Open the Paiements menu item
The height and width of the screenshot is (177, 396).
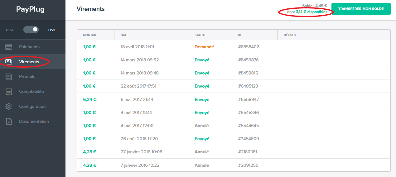(29, 47)
